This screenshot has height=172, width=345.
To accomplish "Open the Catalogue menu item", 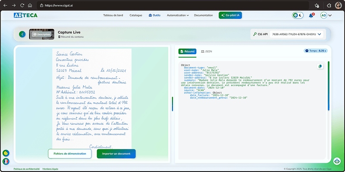I will (136, 15).
